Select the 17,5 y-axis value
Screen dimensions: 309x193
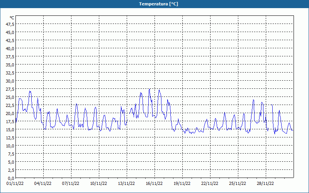(x=10, y=122)
